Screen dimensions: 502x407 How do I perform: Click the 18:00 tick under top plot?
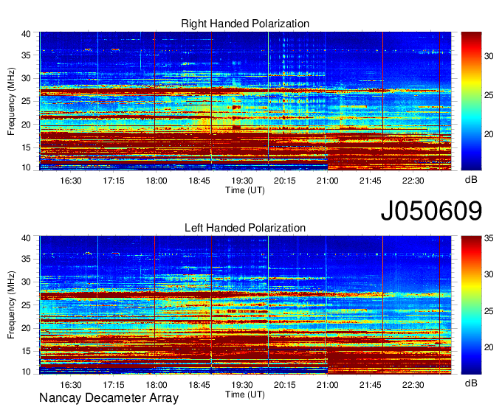pos(157,181)
